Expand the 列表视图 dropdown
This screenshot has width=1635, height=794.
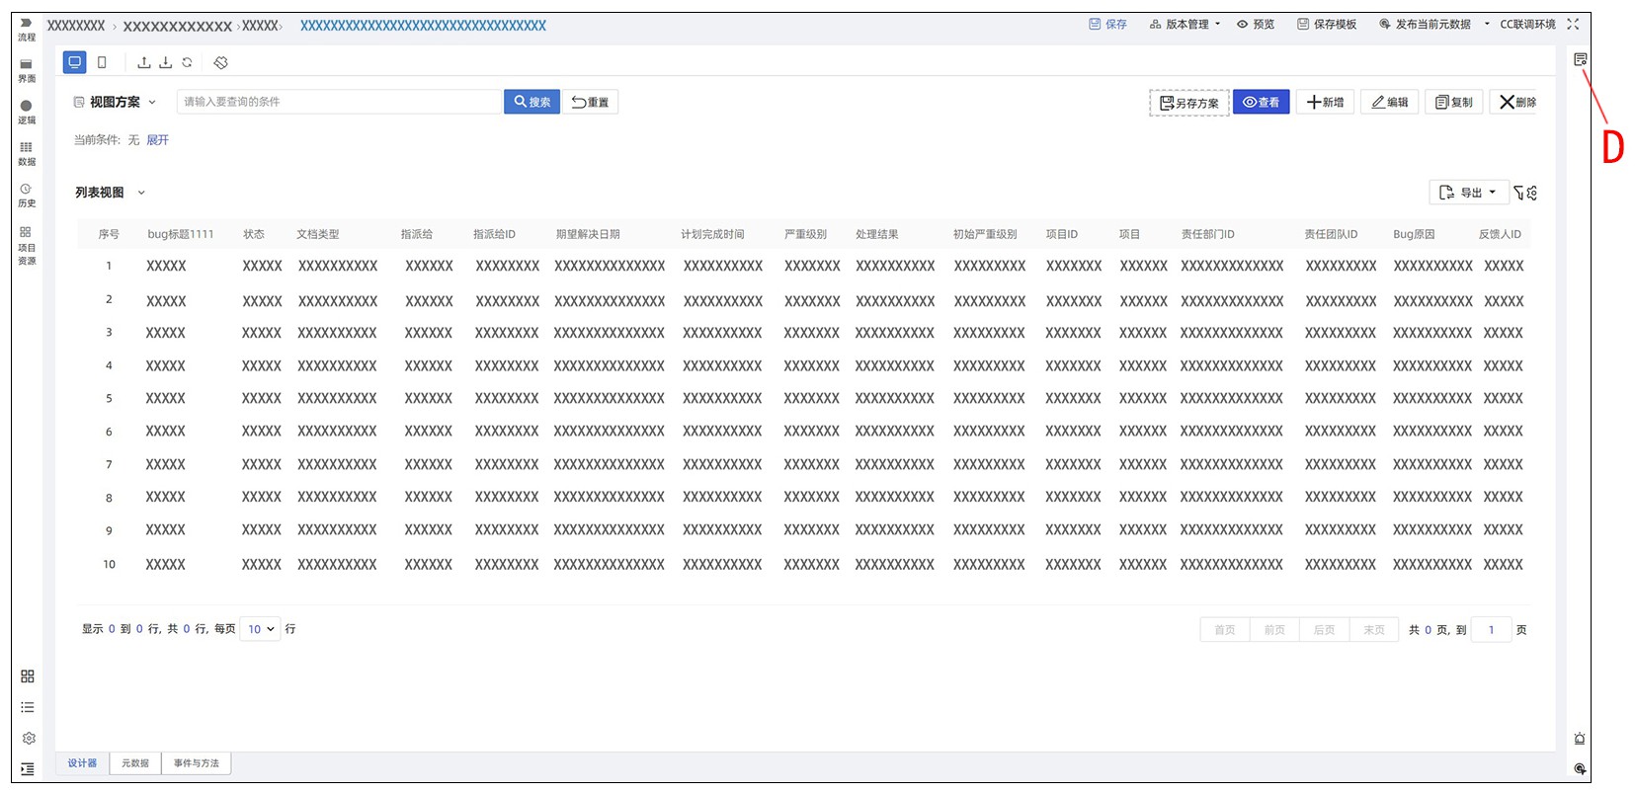click(141, 193)
